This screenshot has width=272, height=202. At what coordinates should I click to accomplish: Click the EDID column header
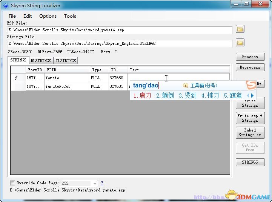(67, 70)
